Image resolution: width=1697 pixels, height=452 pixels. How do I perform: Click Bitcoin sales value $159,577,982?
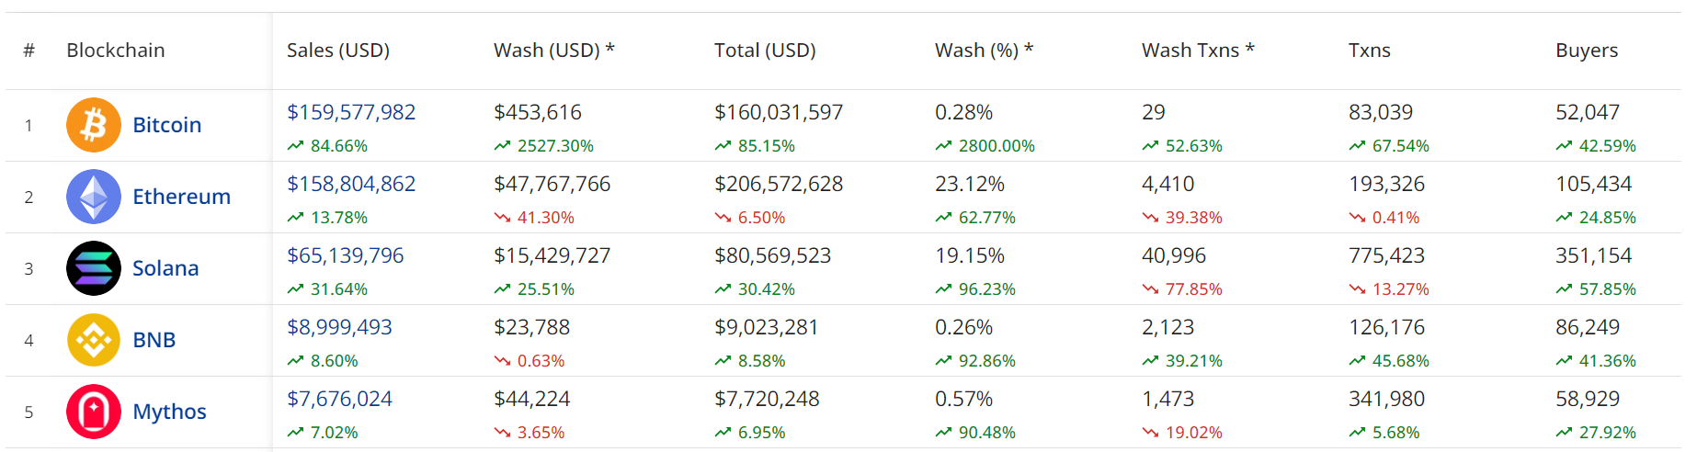(351, 112)
